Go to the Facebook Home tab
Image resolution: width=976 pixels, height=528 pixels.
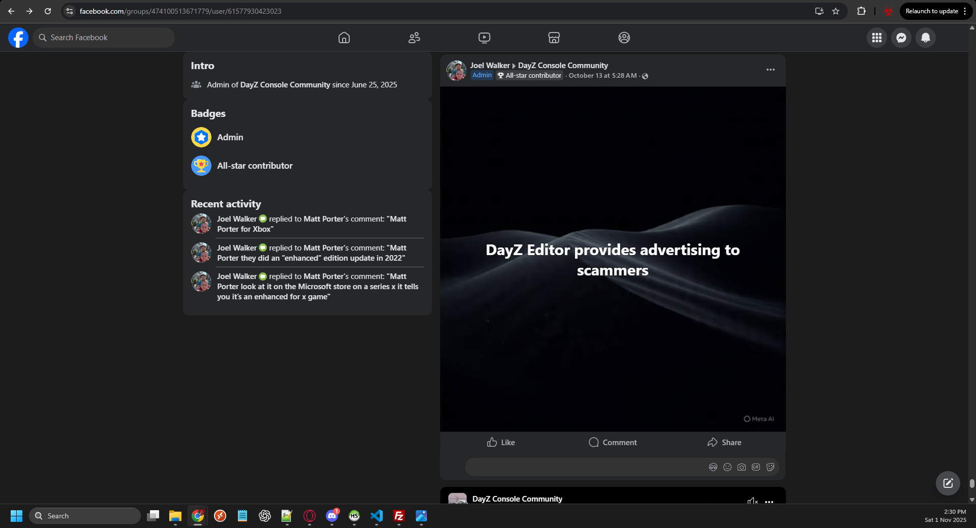click(x=344, y=38)
